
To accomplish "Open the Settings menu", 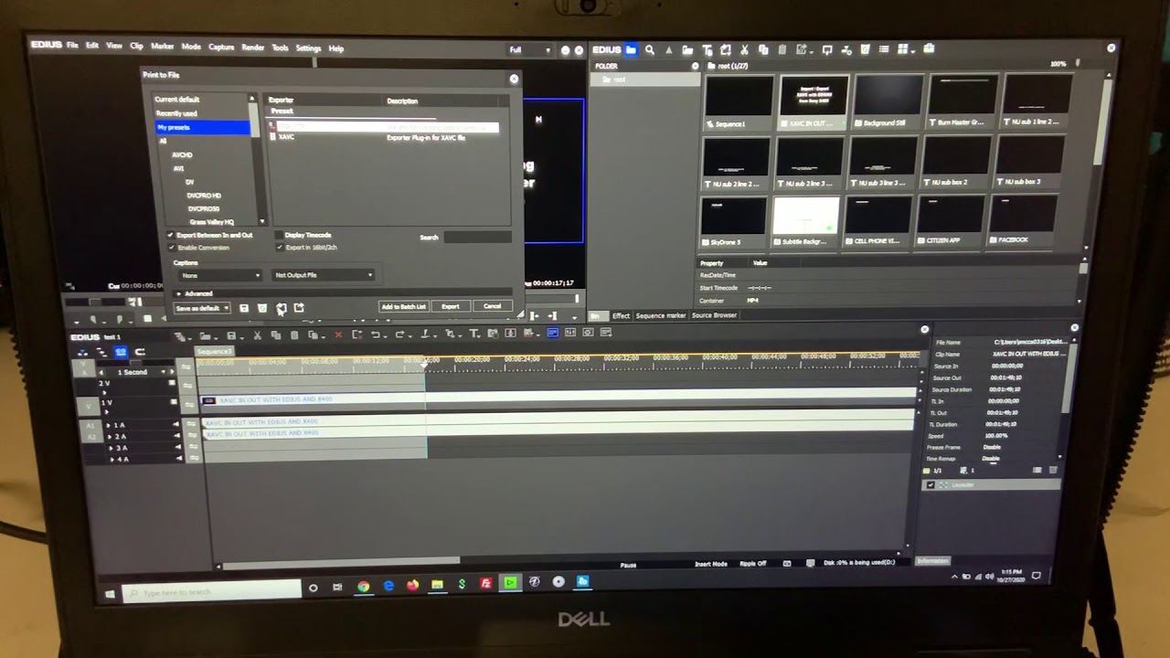I will point(308,48).
